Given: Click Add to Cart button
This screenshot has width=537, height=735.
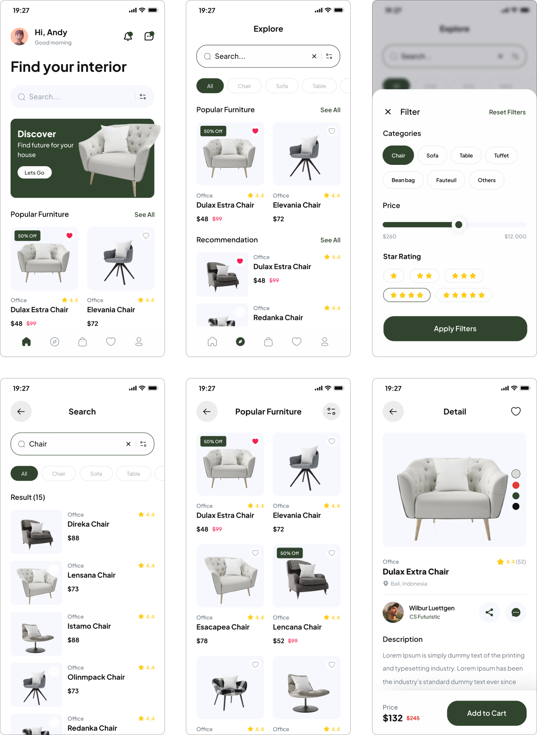Looking at the screenshot, I should click(487, 713).
